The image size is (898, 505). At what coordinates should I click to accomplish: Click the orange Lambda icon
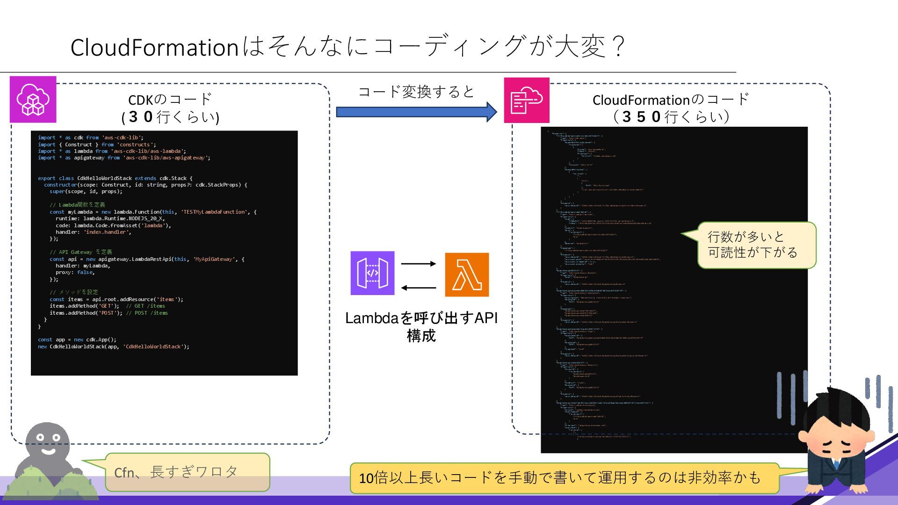click(x=467, y=275)
